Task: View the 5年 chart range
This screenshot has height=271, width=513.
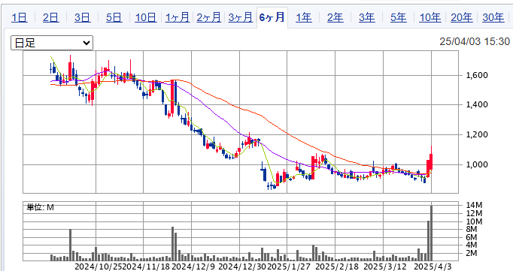Action: (x=398, y=17)
